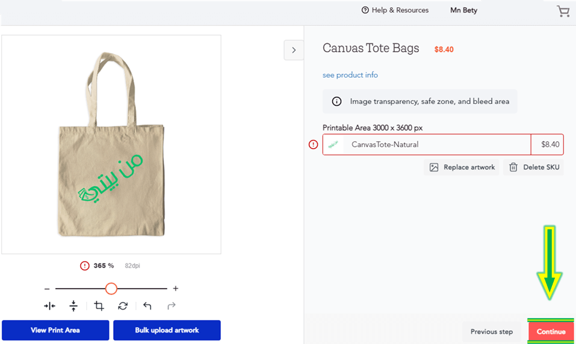Click Replace artwork button

[x=462, y=167]
